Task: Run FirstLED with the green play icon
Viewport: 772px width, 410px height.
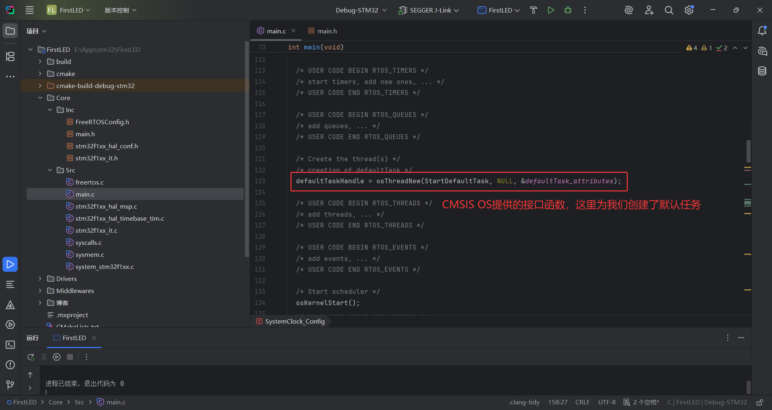Action: (551, 10)
